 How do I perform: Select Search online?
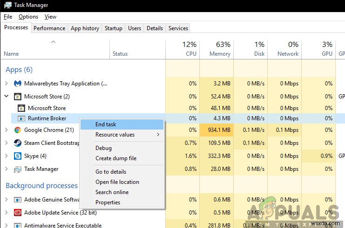click(122, 192)
